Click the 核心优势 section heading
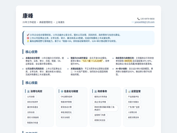 click(x=31, y=52)
